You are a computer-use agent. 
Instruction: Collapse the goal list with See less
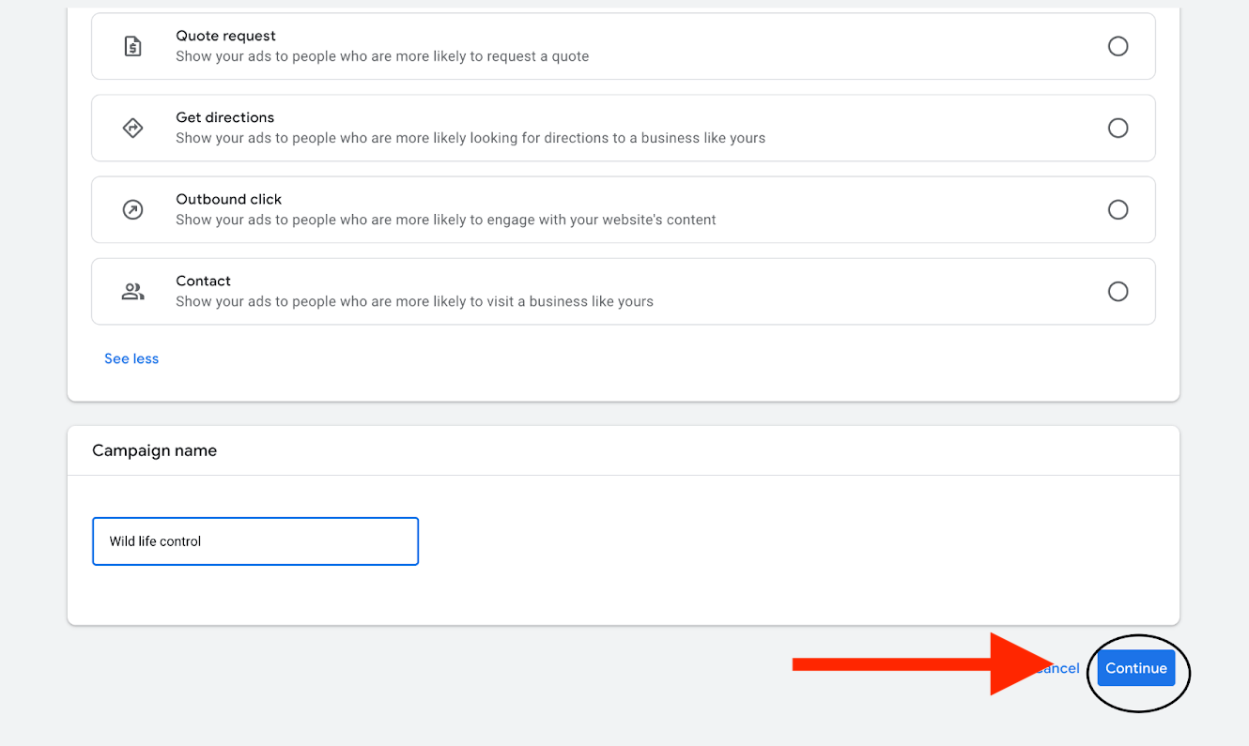tap(131, 358)
